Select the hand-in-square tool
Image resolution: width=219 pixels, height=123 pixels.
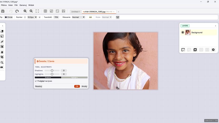tap(2, 47)
